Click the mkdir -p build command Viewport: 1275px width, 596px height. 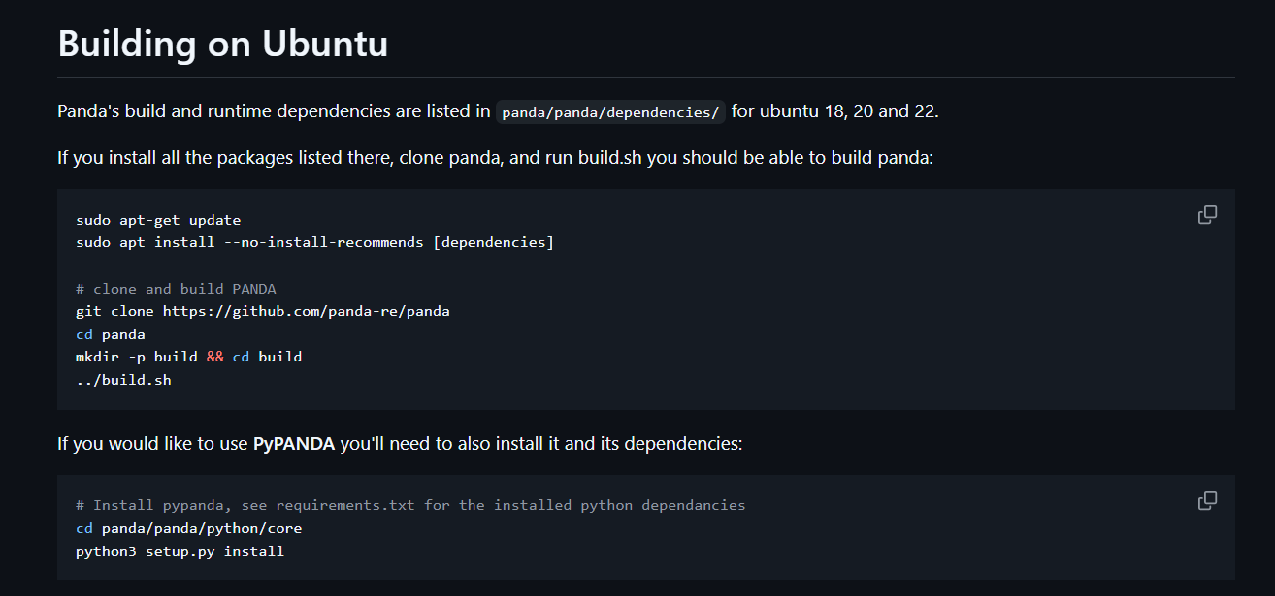tap(137, 357)
